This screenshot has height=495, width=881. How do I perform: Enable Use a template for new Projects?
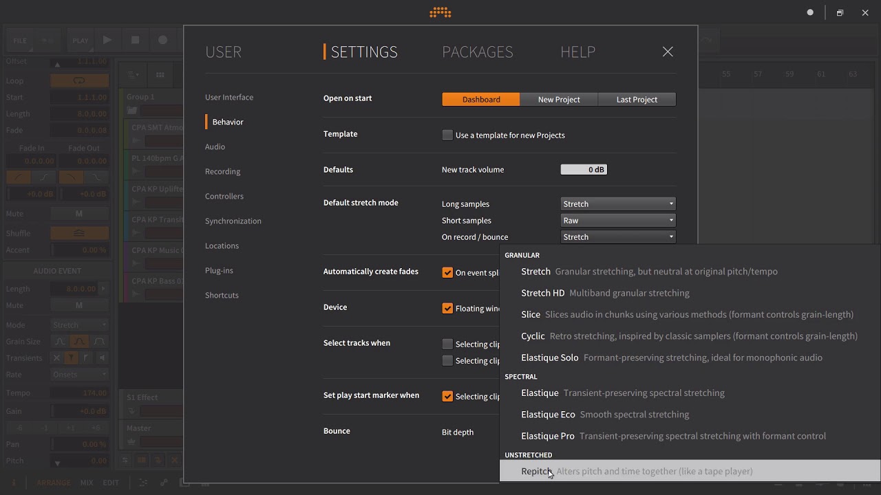click(x=447, y=135)
